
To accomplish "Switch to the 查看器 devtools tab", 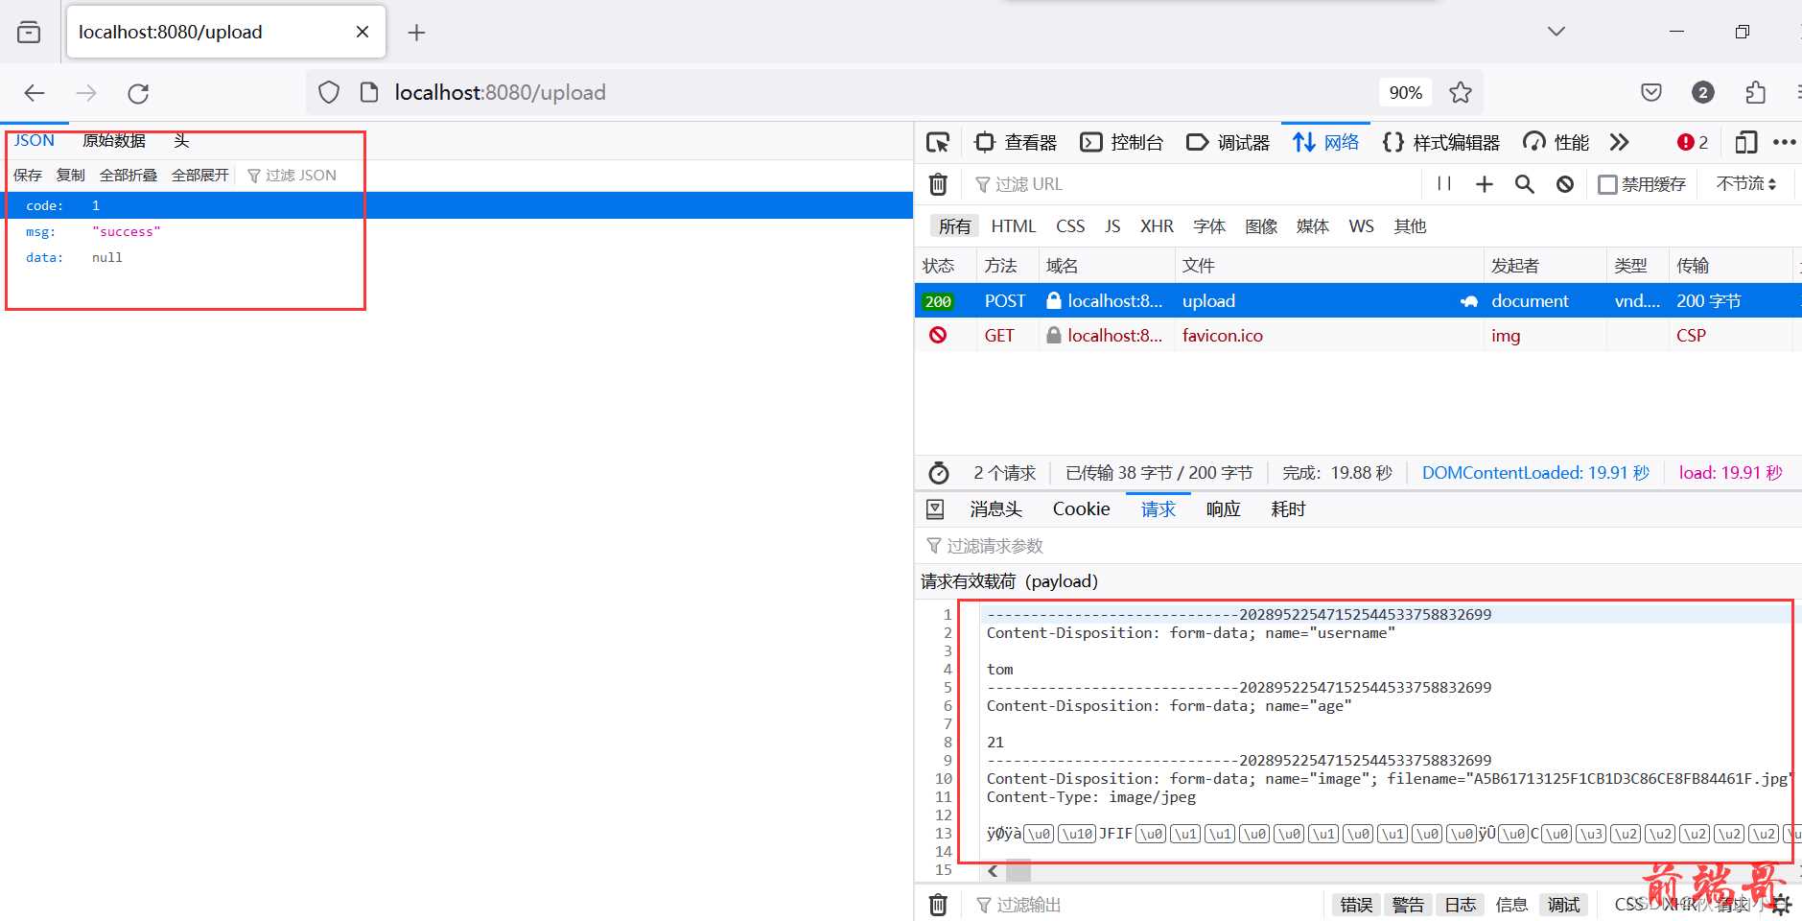I will click(1016, 143).
